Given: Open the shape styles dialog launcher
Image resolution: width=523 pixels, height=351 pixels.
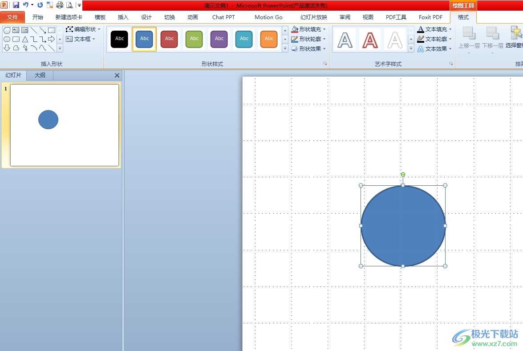Looking at the screenshot, I should point(325,63).
